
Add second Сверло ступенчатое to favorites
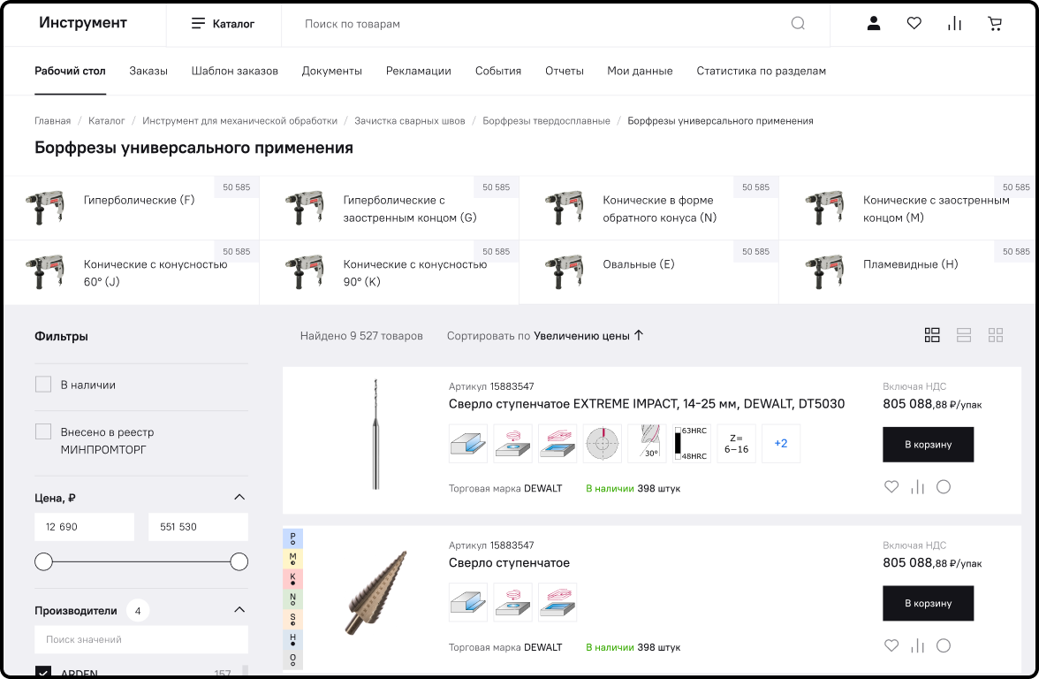[x=891, y=645]
